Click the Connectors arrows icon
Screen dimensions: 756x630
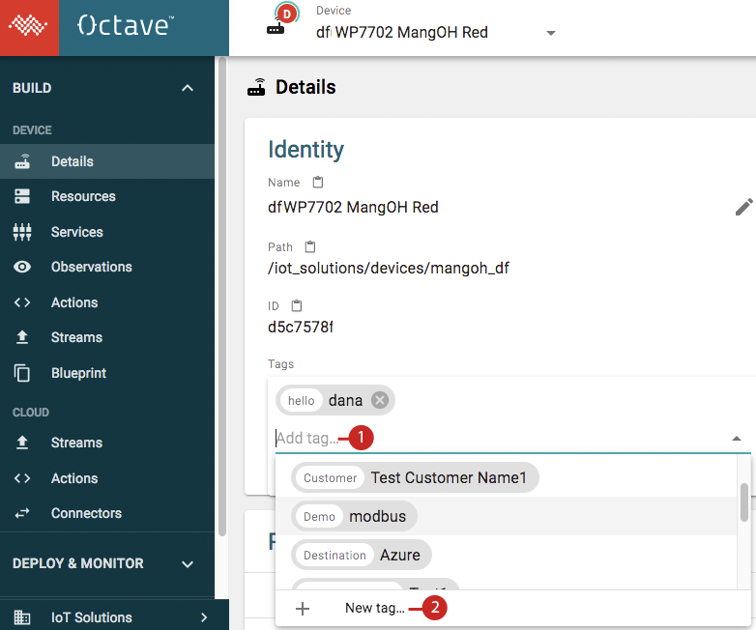[22, 513]
